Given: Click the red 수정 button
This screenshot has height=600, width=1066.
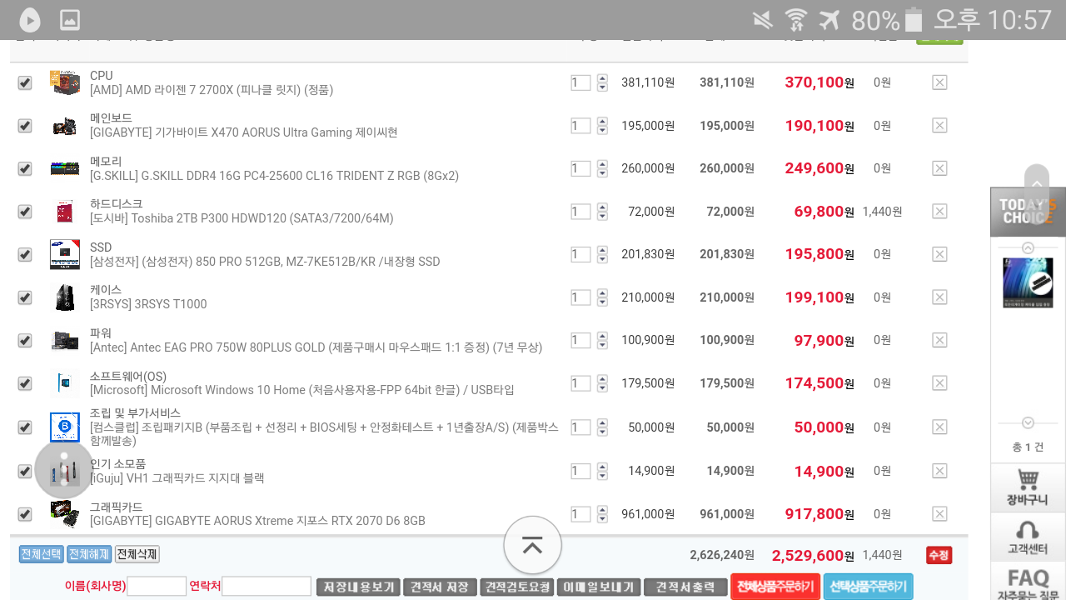Looking at the screenshot, I should click(x=939, y=555).
